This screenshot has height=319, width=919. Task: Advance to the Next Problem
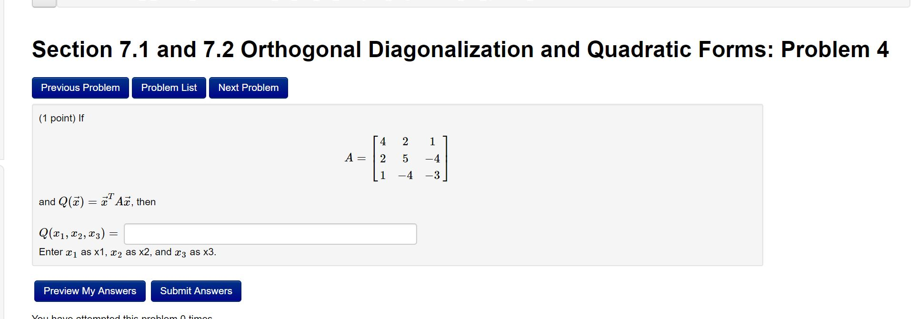click(x=248, y=88)
